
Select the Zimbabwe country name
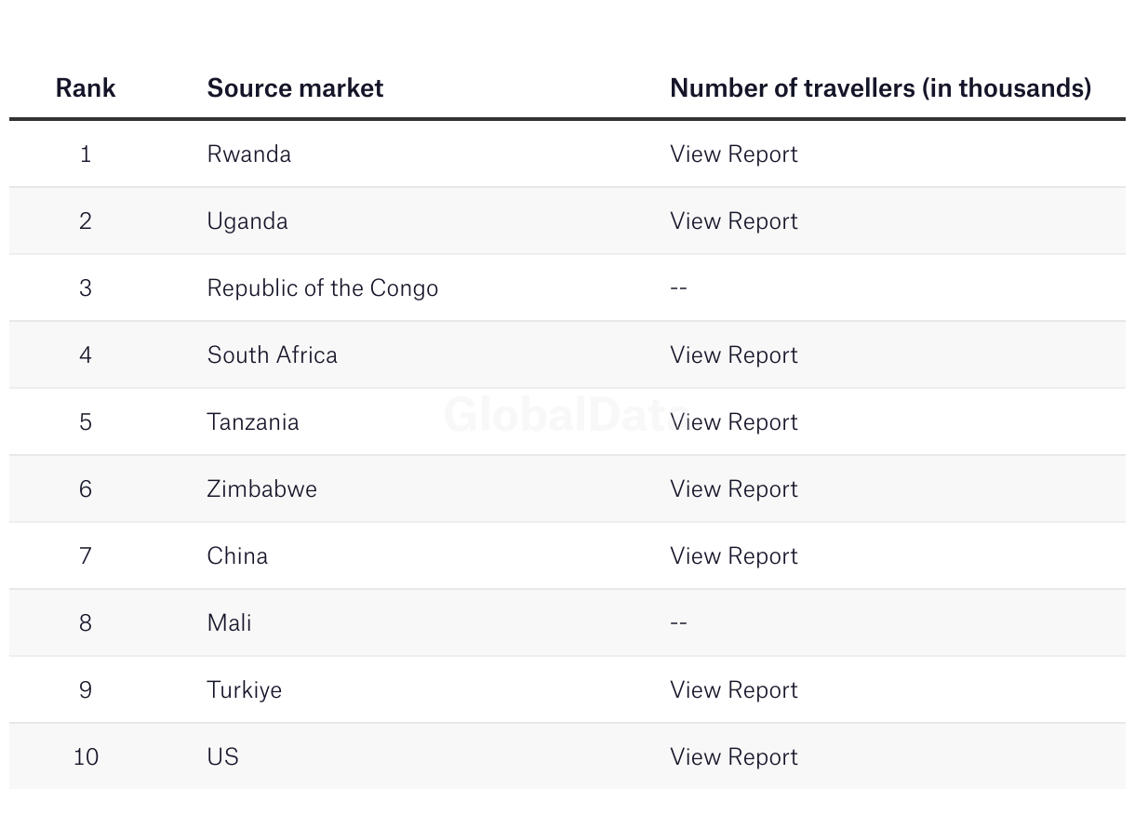pos(261,489)
